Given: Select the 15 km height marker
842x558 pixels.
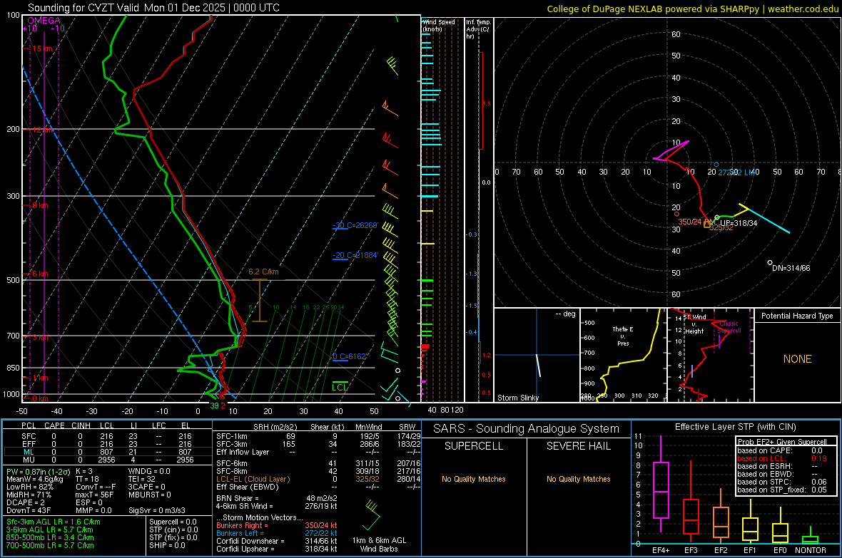Looking at the screenshot, I should [x=41, y=48].
